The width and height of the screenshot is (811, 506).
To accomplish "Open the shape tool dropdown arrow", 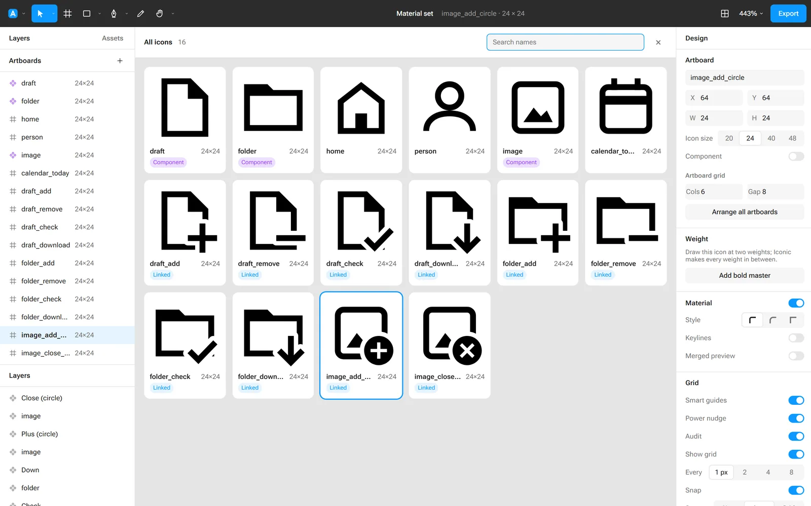I will 99,14.
